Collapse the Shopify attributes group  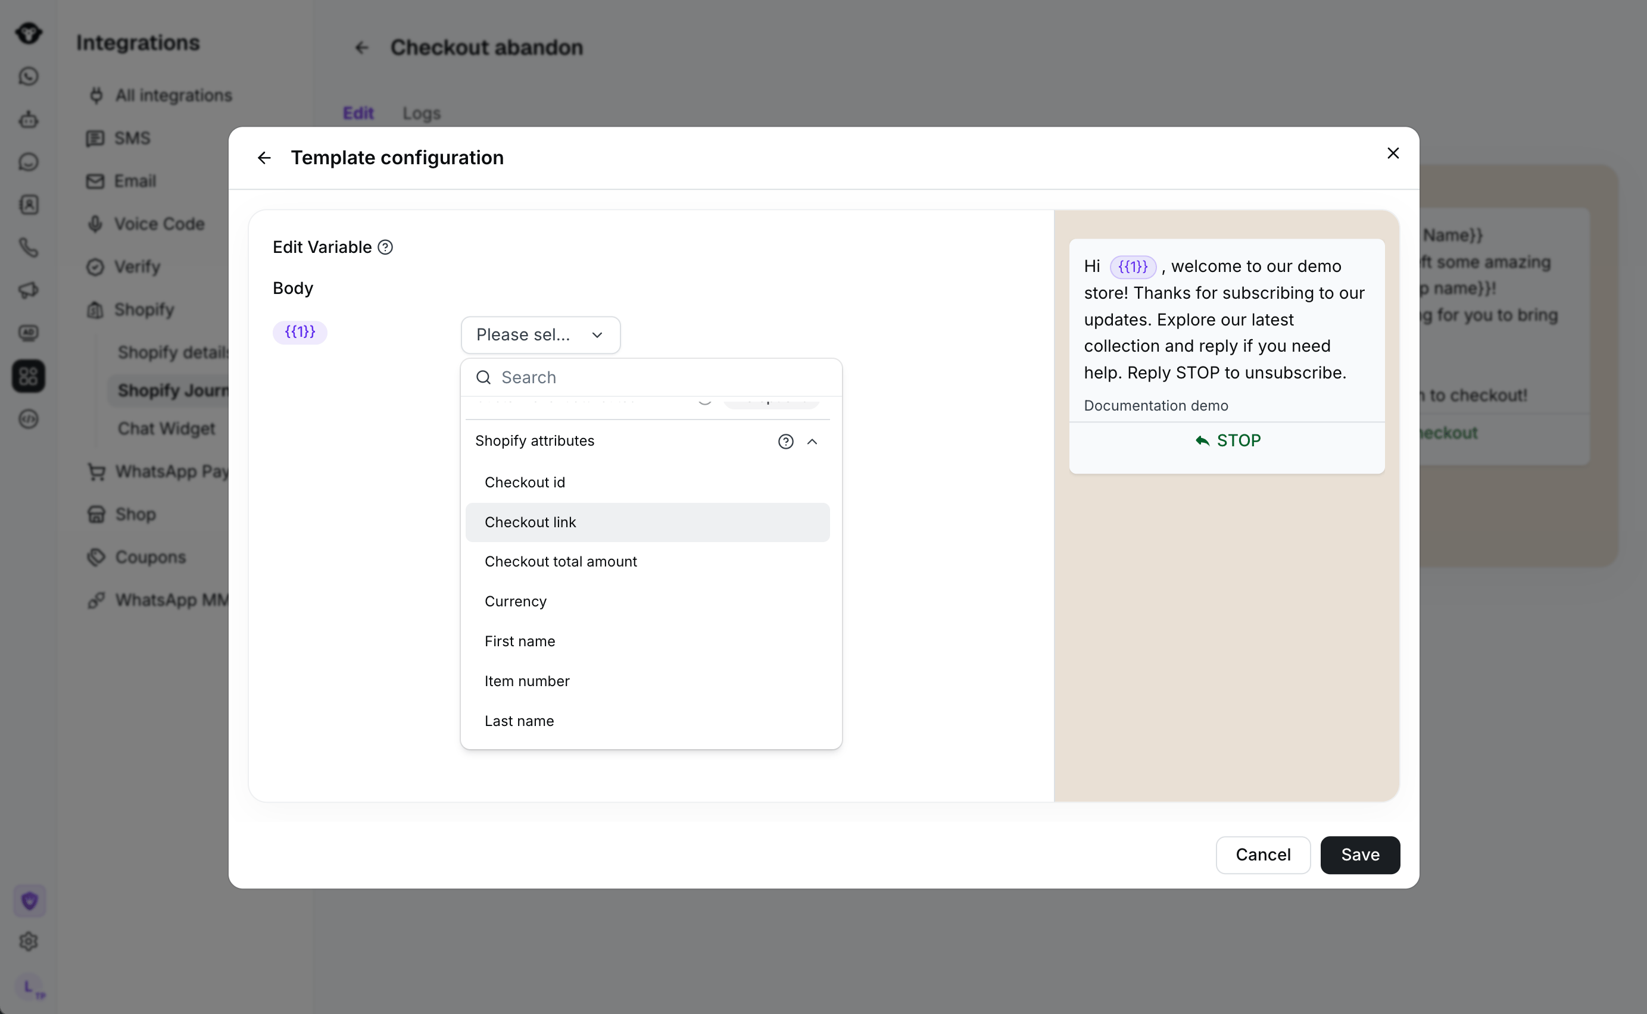pos(812,442)
